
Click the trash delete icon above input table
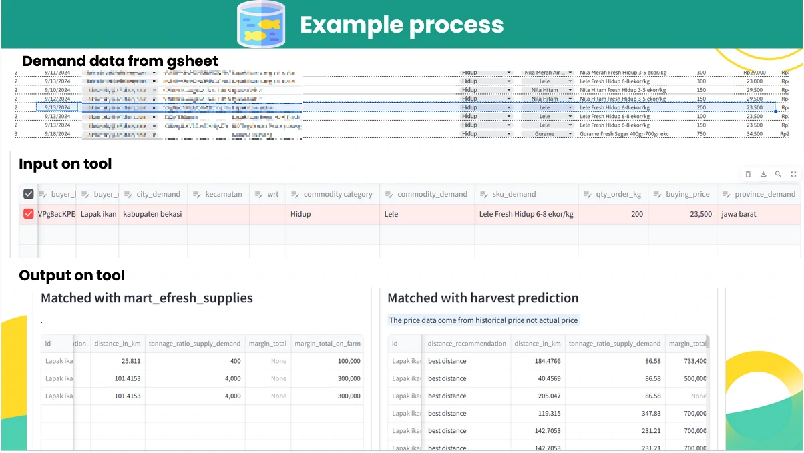(748, 174)
